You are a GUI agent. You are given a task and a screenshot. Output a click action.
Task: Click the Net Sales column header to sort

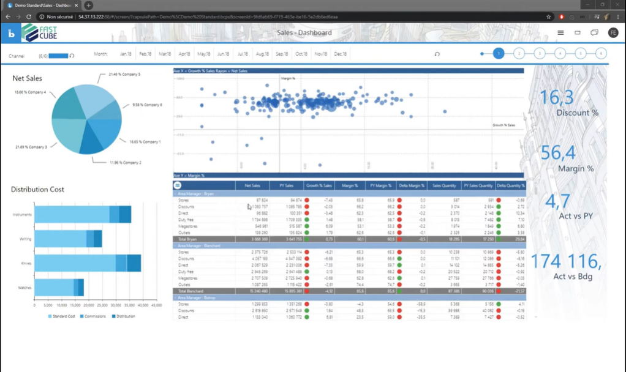point(252,185)
